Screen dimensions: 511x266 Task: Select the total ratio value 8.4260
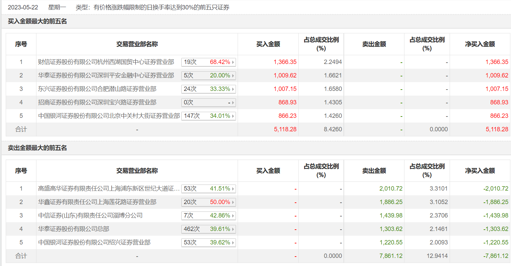333,129
